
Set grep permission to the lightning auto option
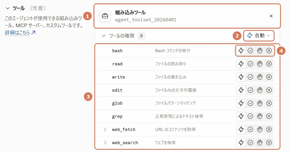coord(241,116)
